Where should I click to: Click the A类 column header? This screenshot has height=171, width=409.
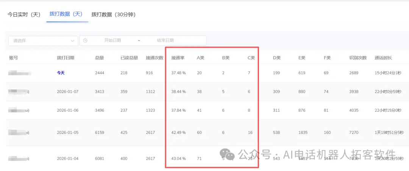point(200,58)
